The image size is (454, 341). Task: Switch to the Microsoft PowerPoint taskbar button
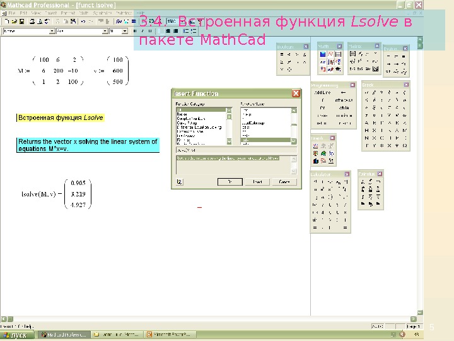[171, 335]
